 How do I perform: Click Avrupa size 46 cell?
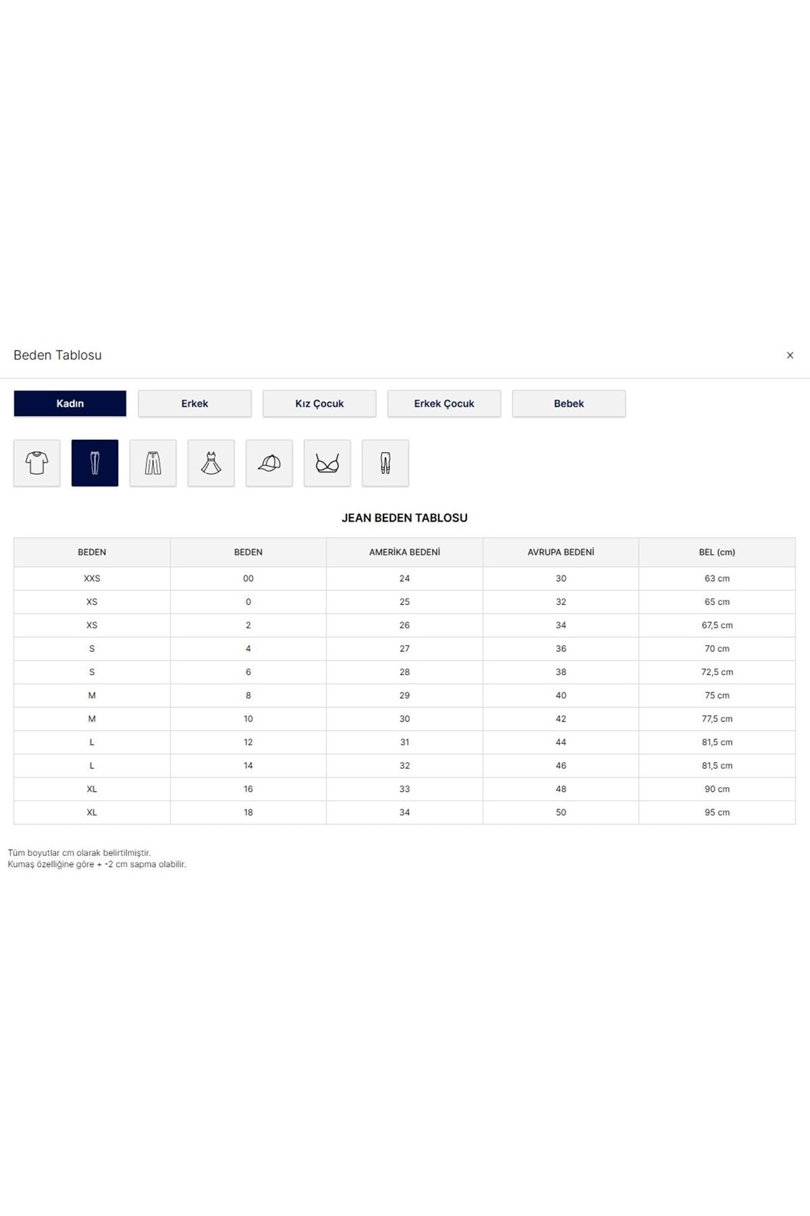(x=561, y=765)
